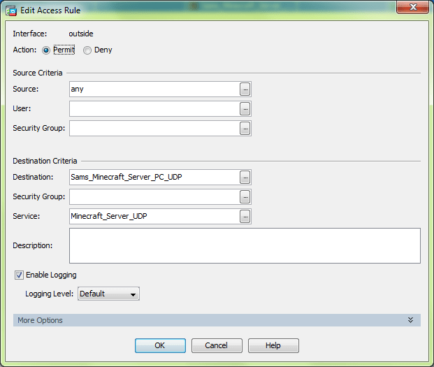
Task: Click browse button for source Security Group
Action: (245, 129)
